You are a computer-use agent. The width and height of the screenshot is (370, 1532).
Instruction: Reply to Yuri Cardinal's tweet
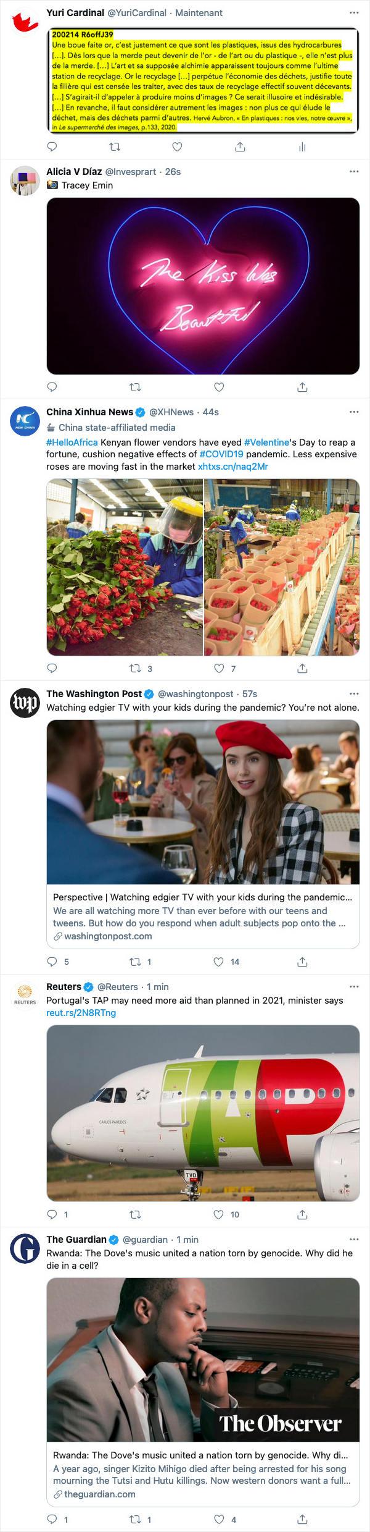click(x=52, y=147)
